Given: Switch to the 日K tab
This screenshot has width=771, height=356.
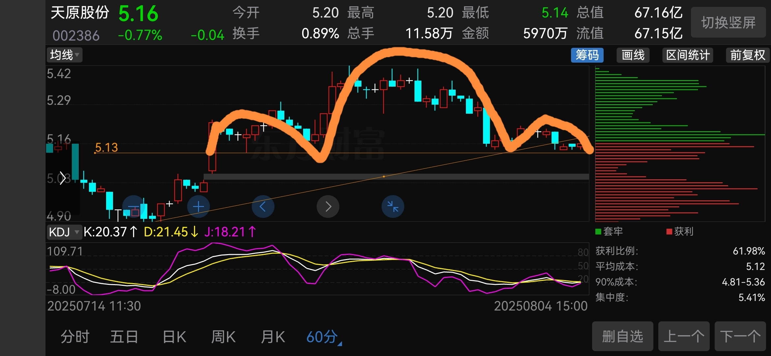Looking at the screenshot, I should pos(175,337).
